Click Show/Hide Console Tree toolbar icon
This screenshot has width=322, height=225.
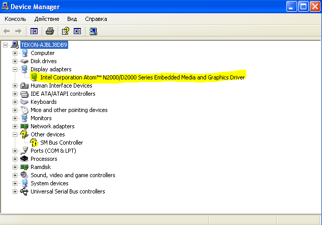coord(34,31)
